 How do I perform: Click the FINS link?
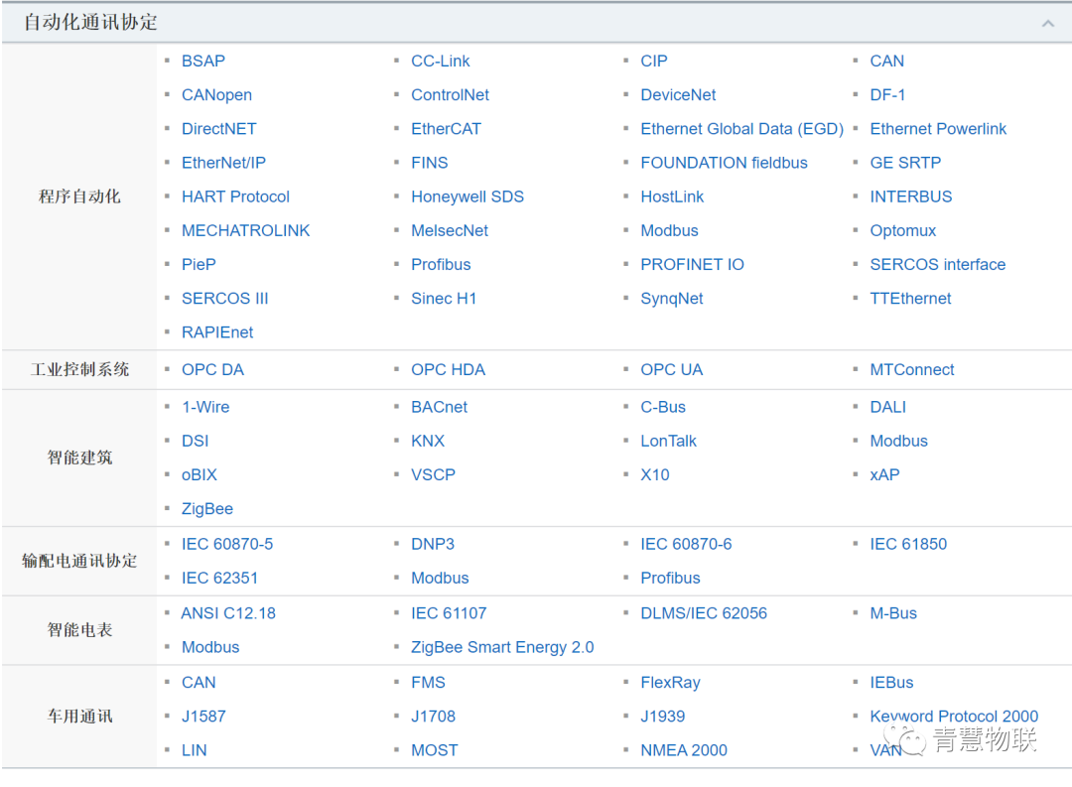point(430,163)
